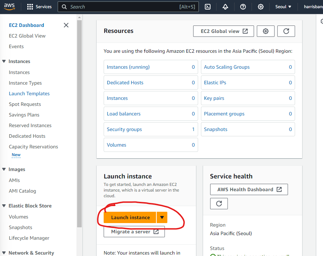Viewport: 323px width, 256px height.
Task: Open AWS Health Dashboard button
Action: tap(249, 189)
